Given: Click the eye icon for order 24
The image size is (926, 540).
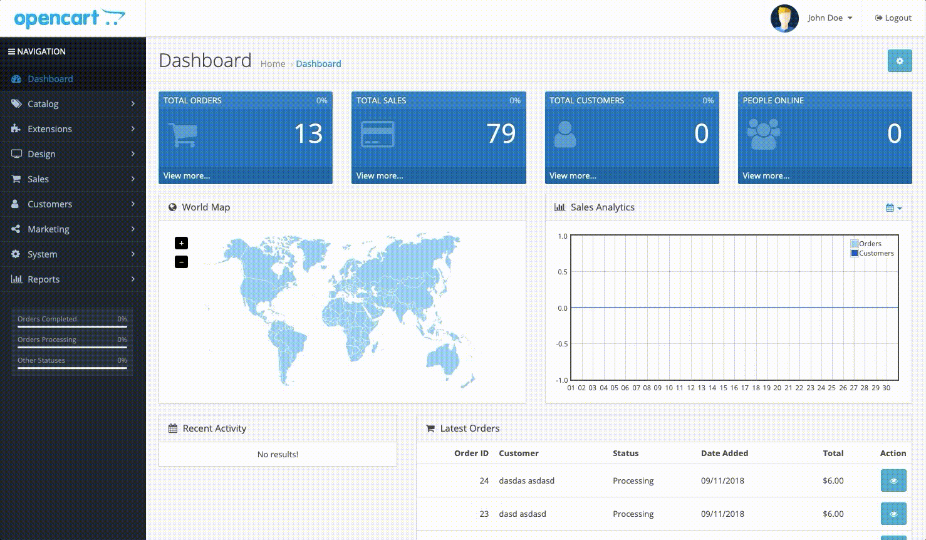Looking at the screenshot, I should [893, 481].
